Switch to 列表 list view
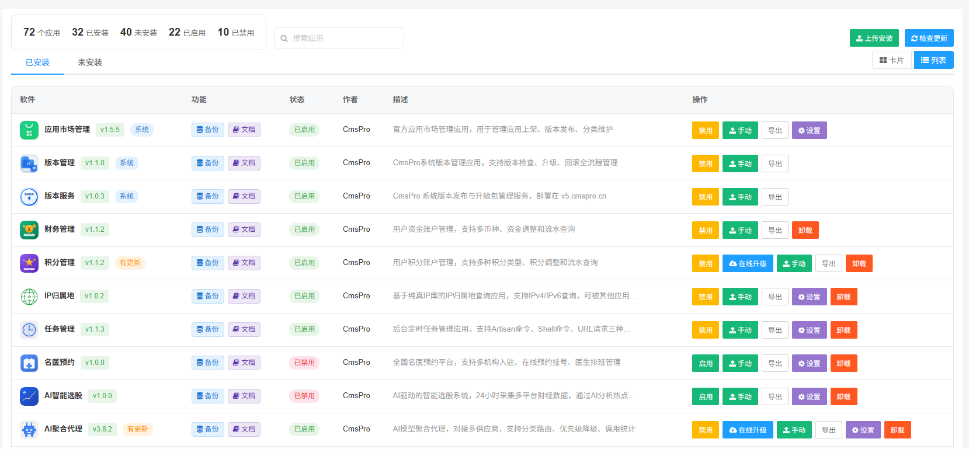969x456 pixels. tap(934, 60)
